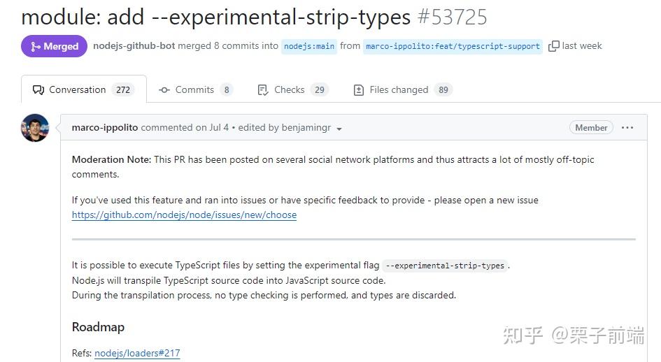661x362 pixels.
Task: Open the three-dot comment options menu
Action: 627,128
